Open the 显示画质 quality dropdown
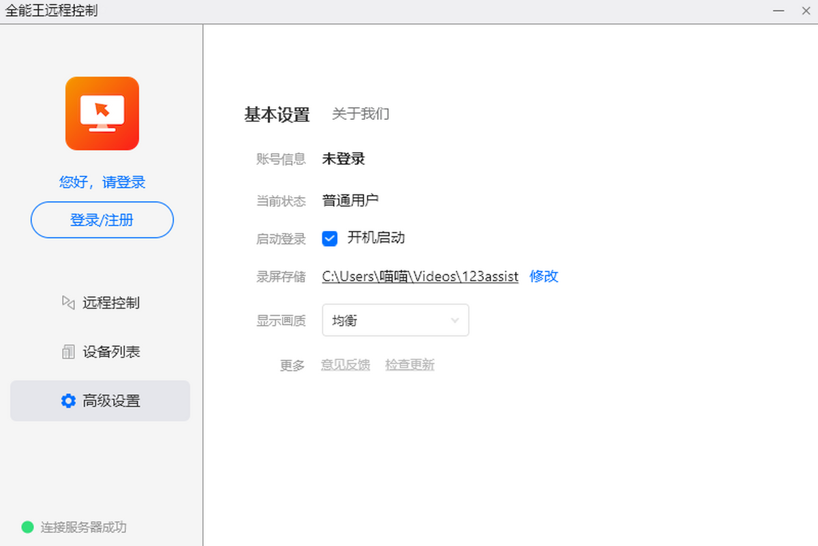Viewport: 818px width, 546px height. coord(395,320)
